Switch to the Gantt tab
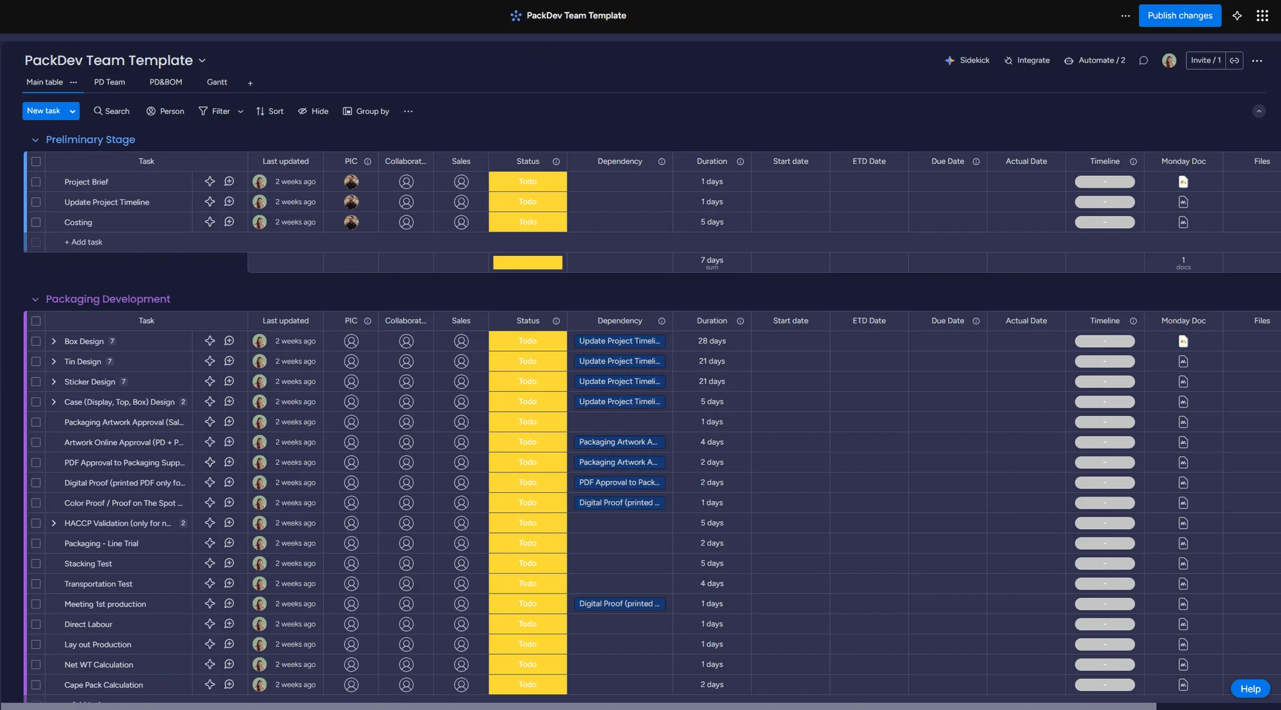1281x710 pixels. (x=216, y=82)
